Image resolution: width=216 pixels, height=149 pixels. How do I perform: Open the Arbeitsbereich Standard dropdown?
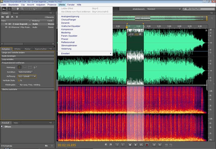click(x=164, y=9)
